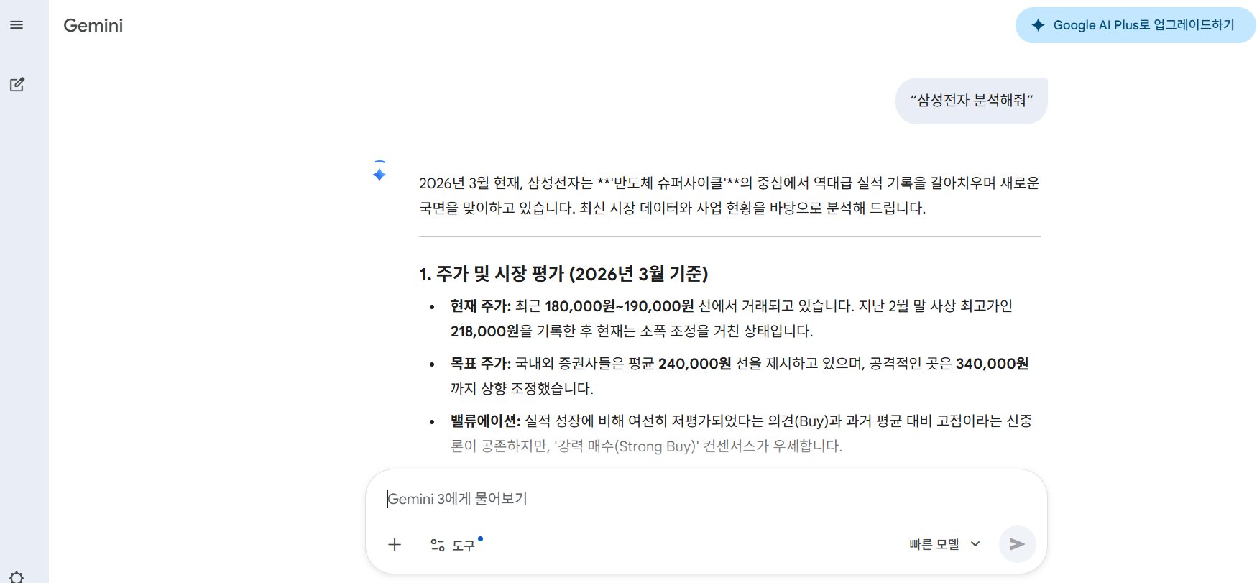Screen dimensions: 1257x583
Task: Open the 도구 tools button
Action: tap(456, 545)
